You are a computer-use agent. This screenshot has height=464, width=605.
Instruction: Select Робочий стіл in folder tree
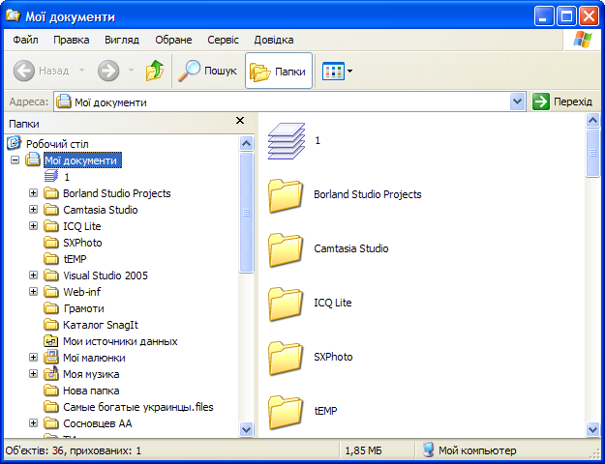click(57, 144)
